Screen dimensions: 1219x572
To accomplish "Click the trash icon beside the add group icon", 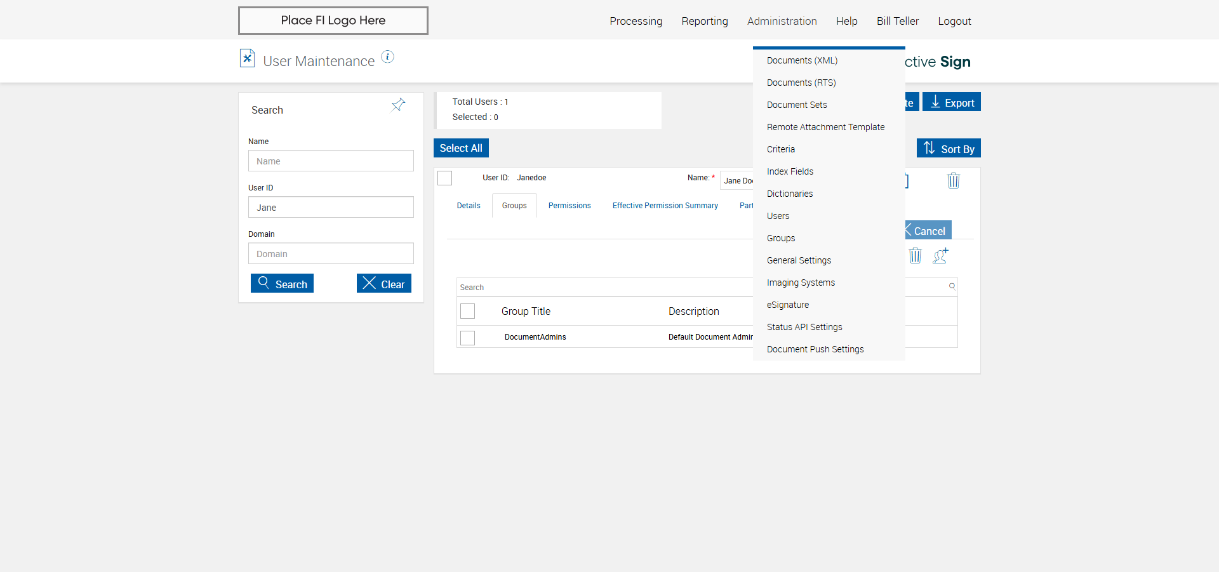I will tap(915, 255).
